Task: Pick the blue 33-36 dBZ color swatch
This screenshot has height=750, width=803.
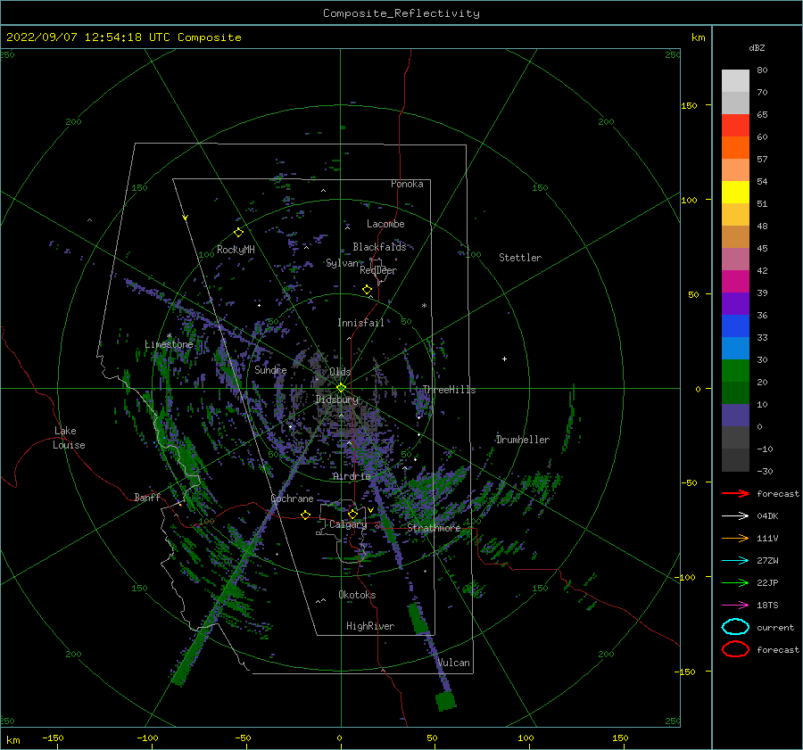Action: coord(735,326)
